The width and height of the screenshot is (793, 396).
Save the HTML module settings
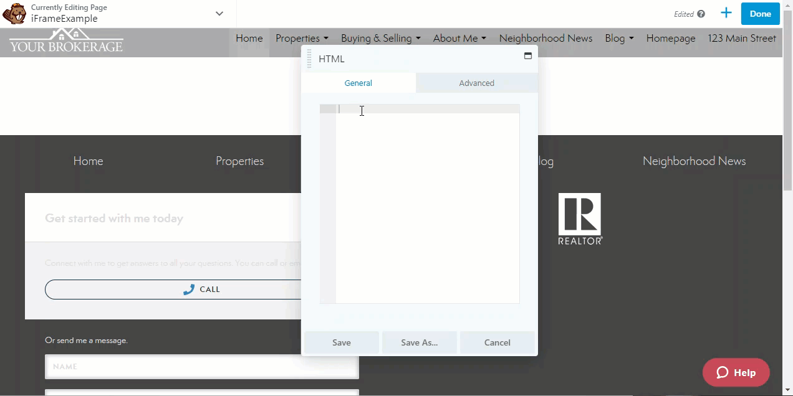click(x=341, y=342)
